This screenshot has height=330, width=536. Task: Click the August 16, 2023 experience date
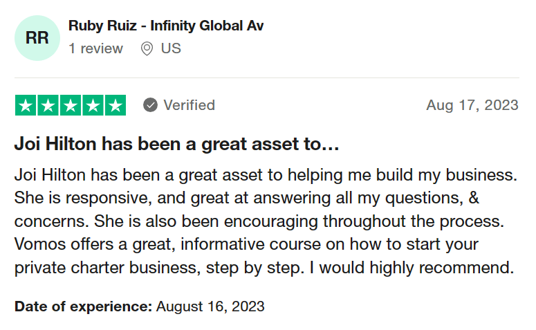coord(210,306)
